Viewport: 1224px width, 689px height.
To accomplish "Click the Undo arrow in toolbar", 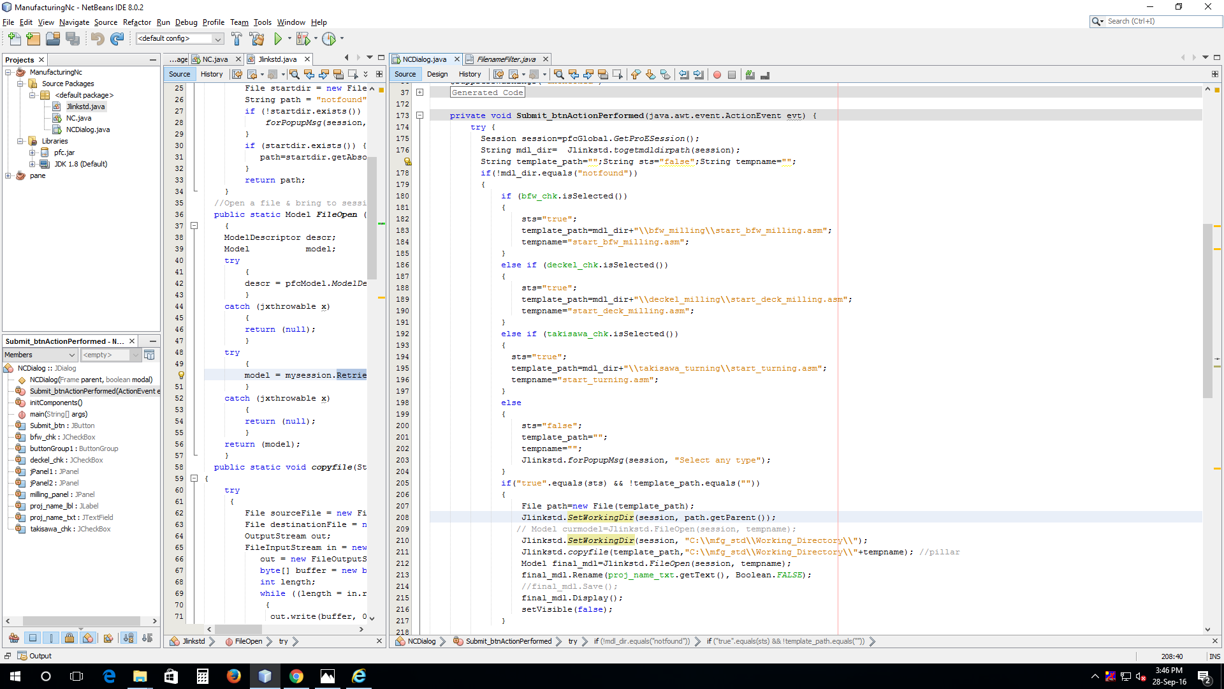I will (x=97, y=39).
